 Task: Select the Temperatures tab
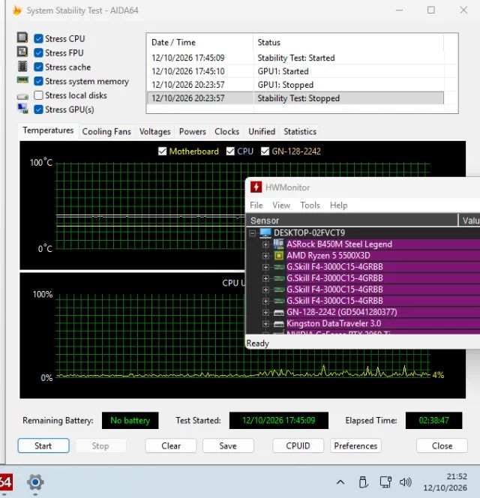48,130
